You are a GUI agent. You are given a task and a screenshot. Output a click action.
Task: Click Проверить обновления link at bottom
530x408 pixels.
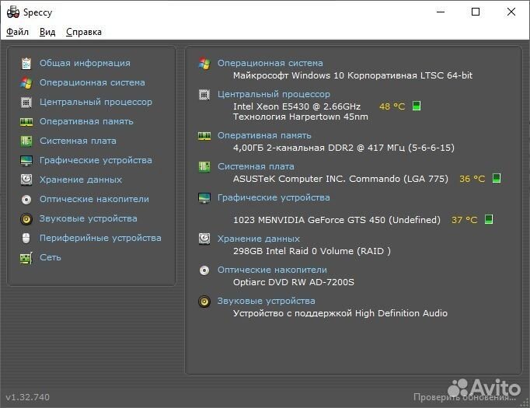coord(465,397)
